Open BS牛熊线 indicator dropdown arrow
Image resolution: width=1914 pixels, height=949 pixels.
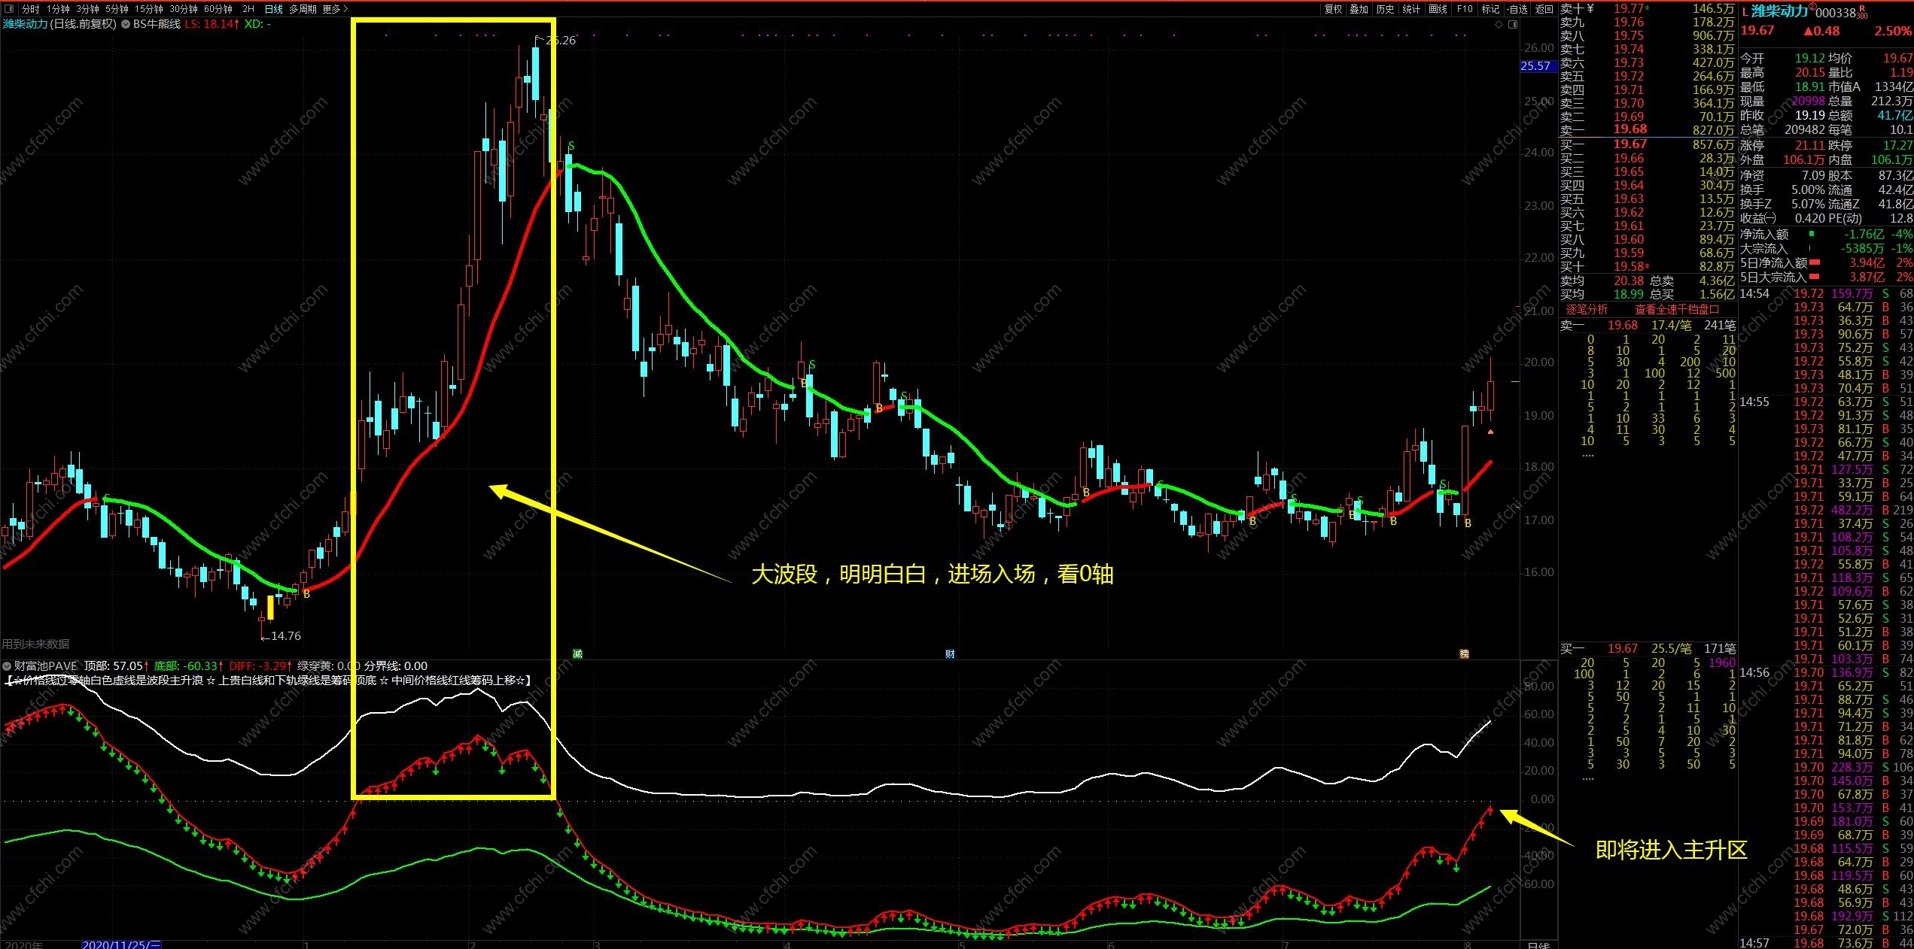[x=126, y=24]
